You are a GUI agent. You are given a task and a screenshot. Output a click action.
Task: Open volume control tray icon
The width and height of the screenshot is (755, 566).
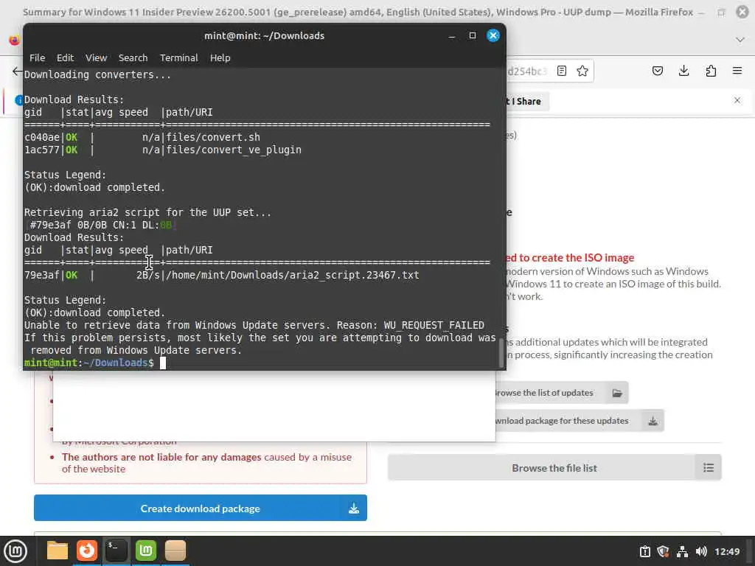(x=701, y=551)
